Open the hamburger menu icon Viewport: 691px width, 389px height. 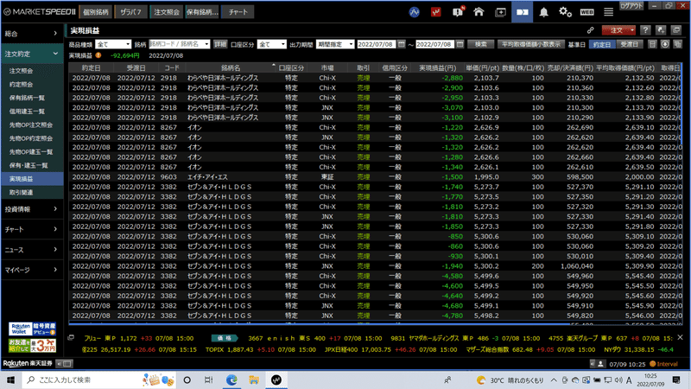point(608,12)
